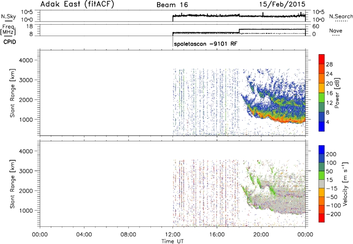This screenshot has width=353, height=244.
Task: Click the 'Nave' legend label
Action: [x=336, y=31]
